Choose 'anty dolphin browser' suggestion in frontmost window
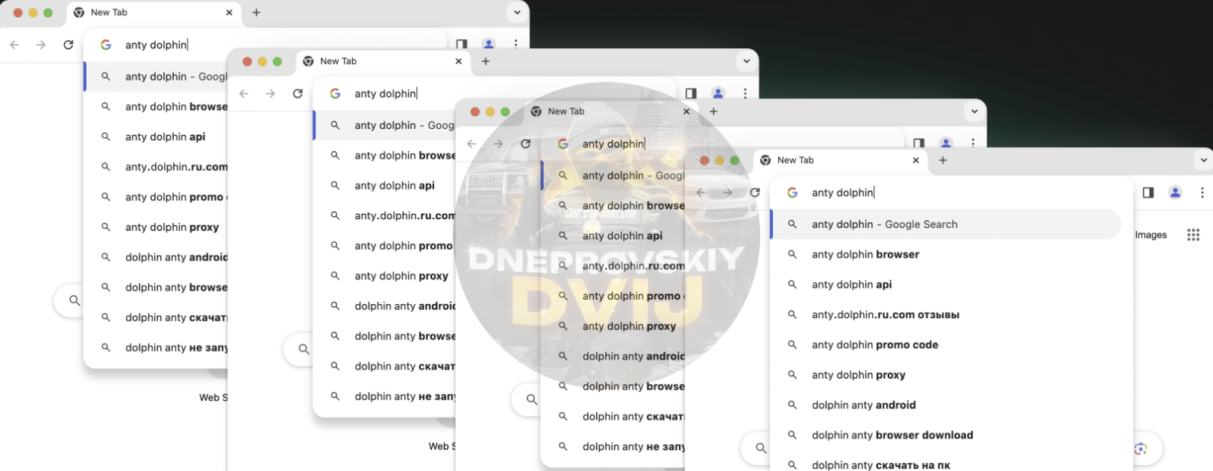This screenshot has width=1213, height=471. pos(946,254)
